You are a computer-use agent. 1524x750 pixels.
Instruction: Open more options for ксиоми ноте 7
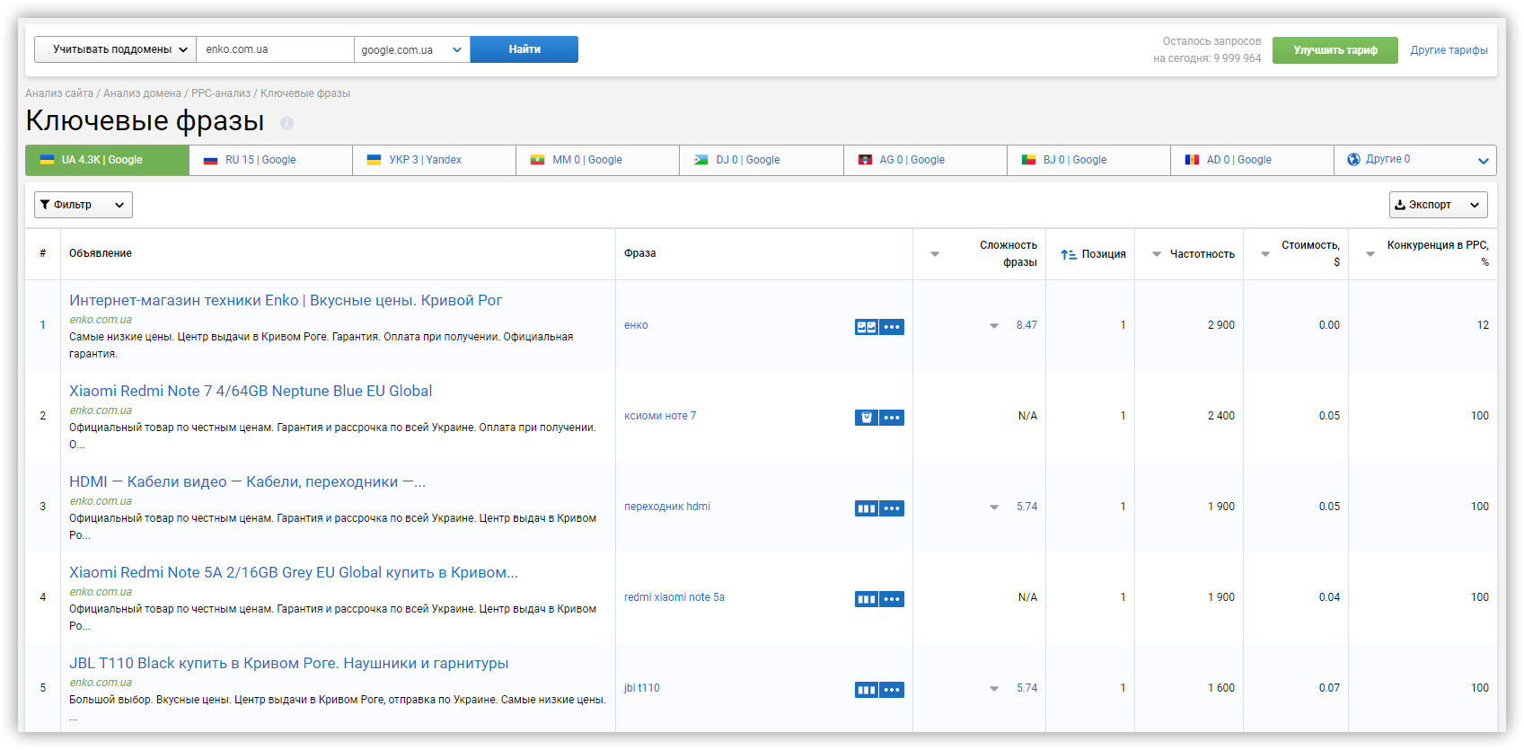click(892, 418)
